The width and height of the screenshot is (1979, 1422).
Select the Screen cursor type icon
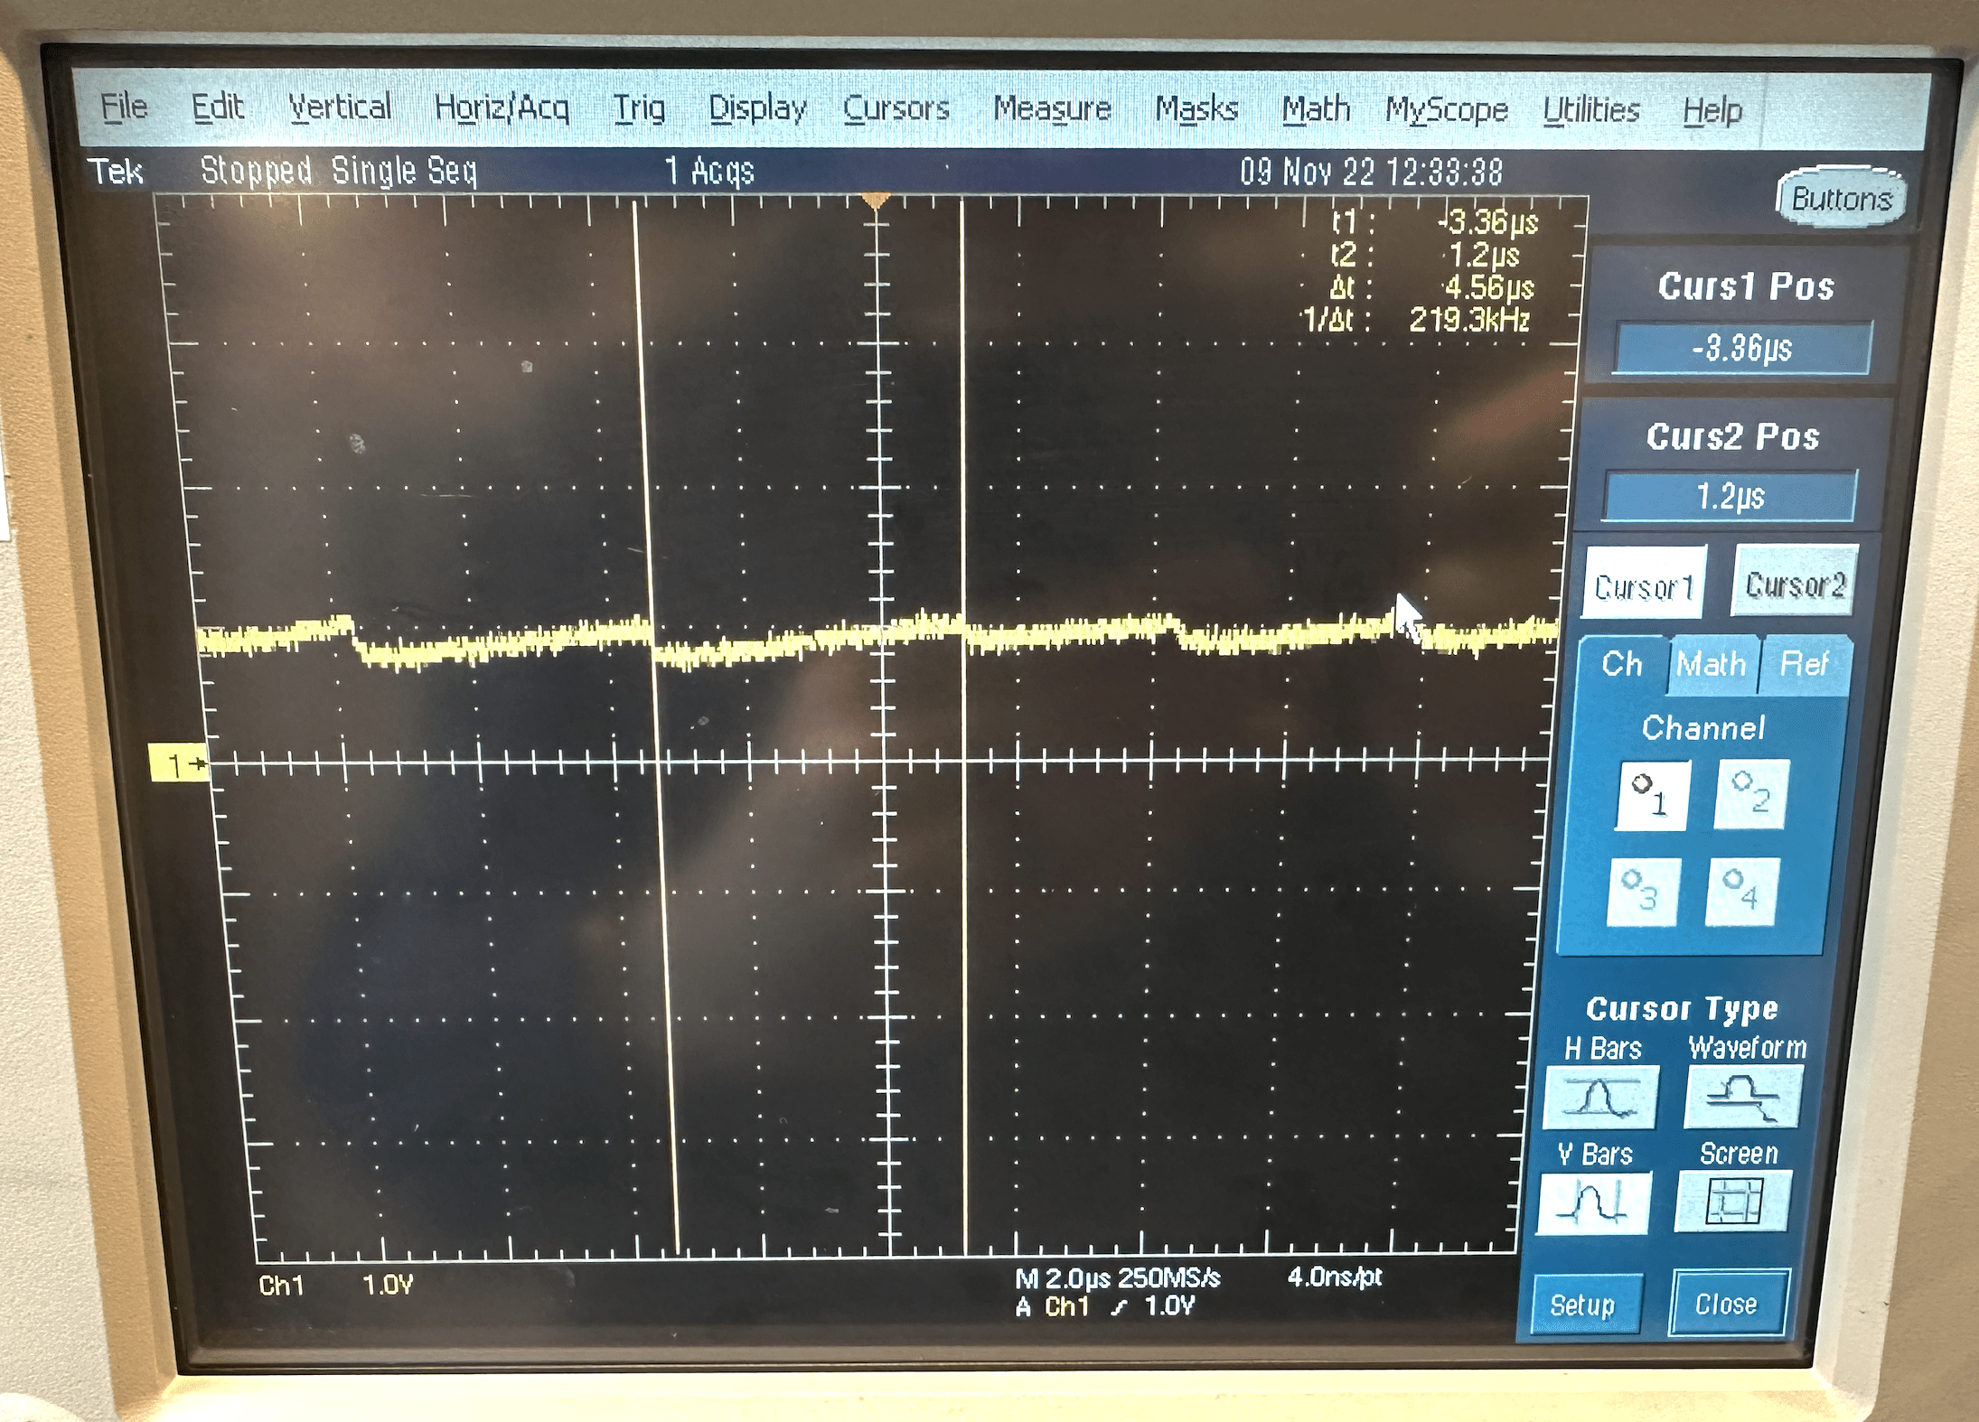[x=1732, y=1202]
